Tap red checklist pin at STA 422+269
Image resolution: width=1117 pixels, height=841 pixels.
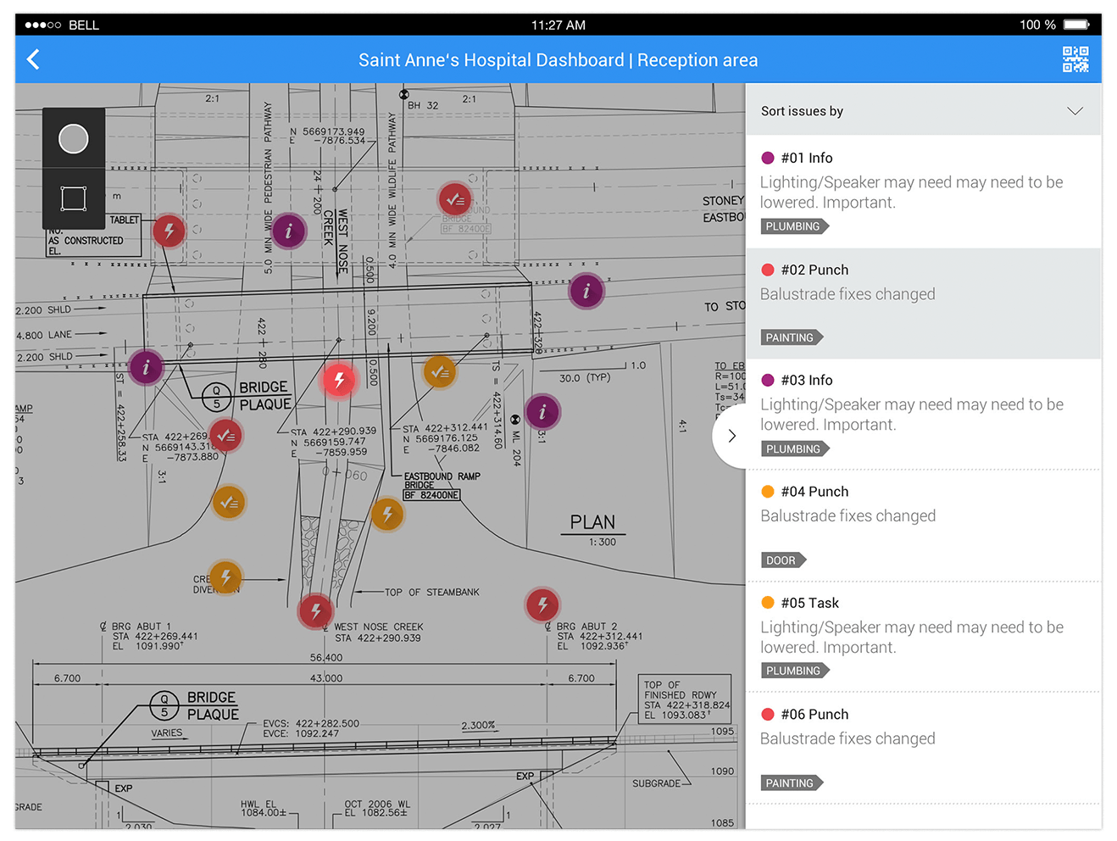(x=225, y=436)
